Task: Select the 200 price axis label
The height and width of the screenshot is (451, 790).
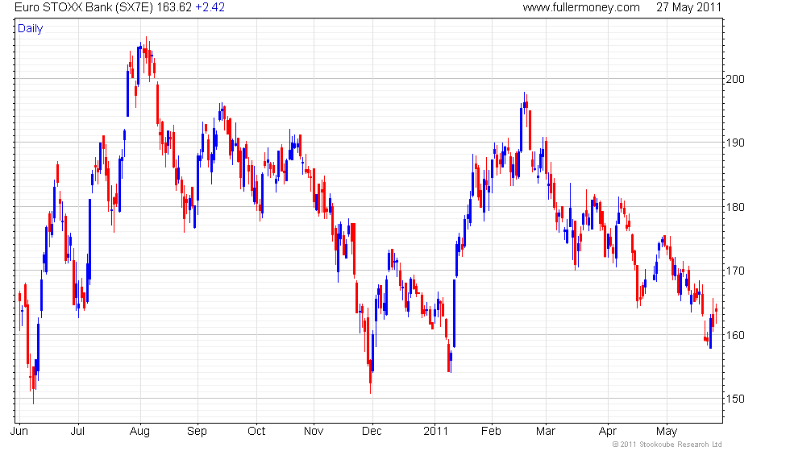Action: (x=734, y=79)
